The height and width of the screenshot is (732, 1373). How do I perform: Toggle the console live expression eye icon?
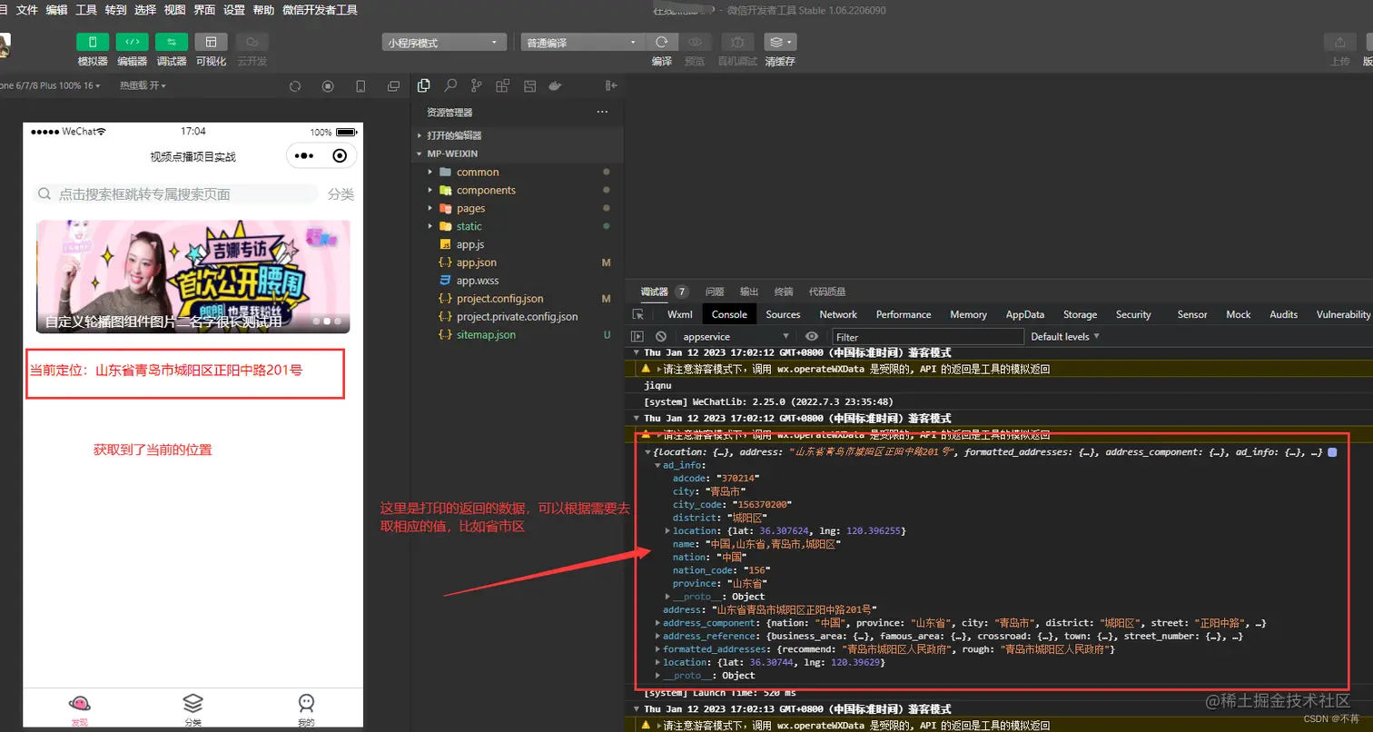point(812,336)
